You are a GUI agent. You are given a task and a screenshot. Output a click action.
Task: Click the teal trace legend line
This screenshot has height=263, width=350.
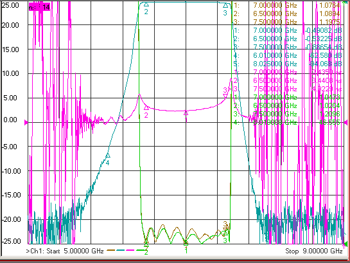click(x=120, y=251)
